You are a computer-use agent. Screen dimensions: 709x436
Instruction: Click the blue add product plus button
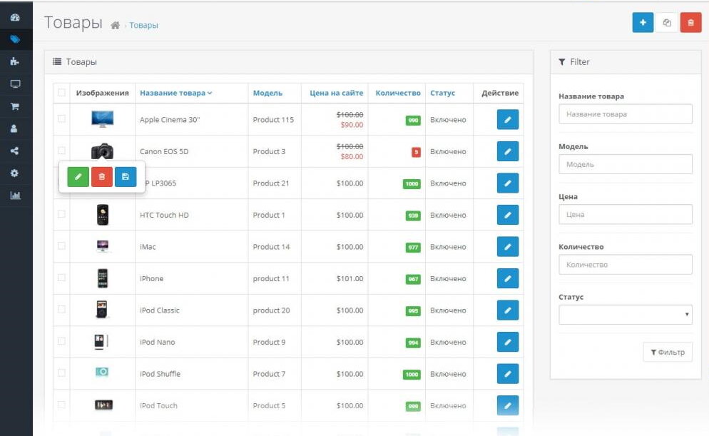pyautogui.click(x=643, y=23)
